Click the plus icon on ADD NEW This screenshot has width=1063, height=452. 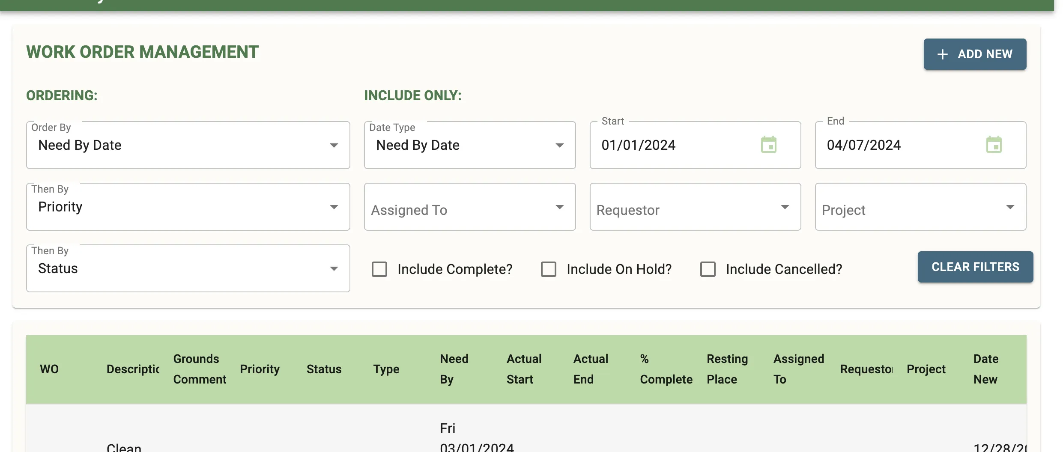942,54
